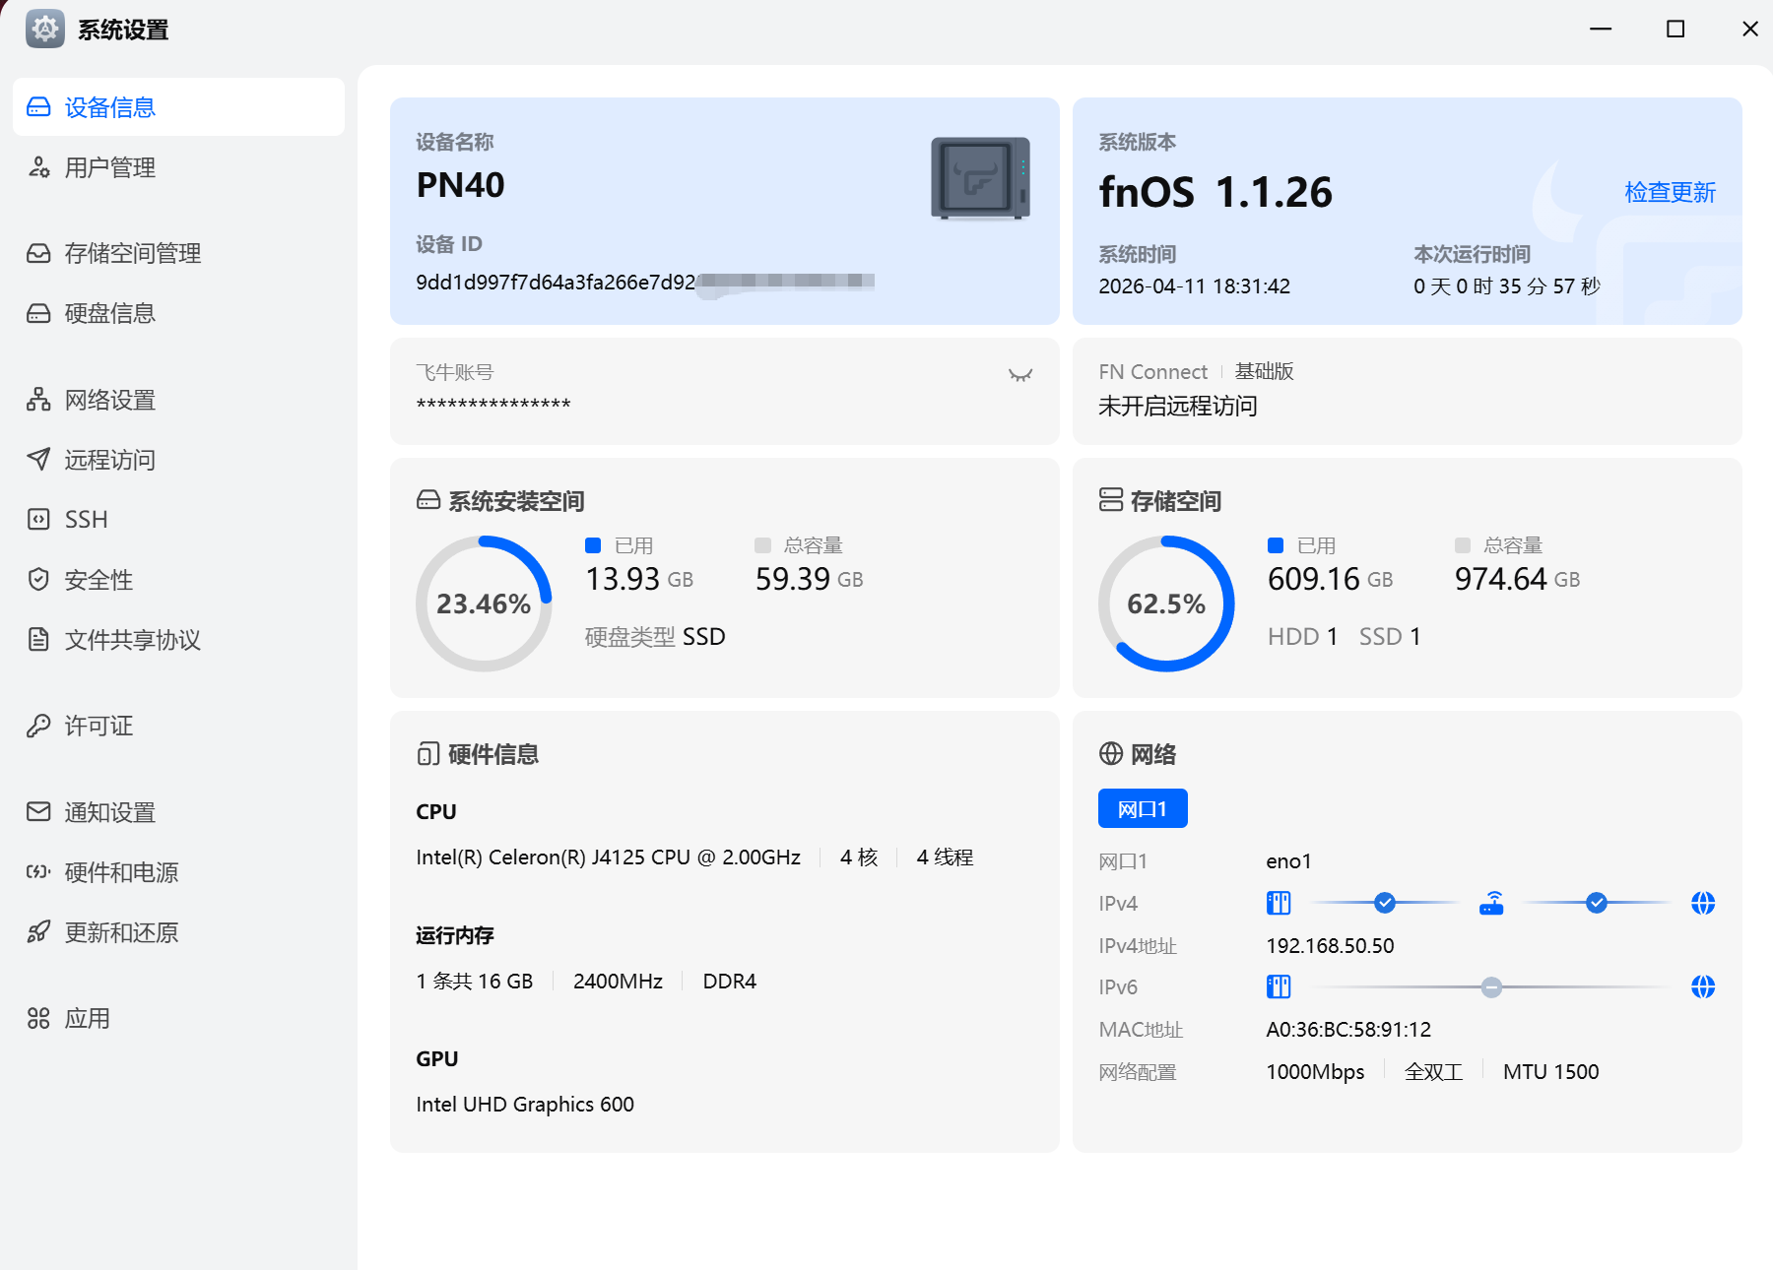Open 存储空间管理 in the sidebar

click(132, 253)
